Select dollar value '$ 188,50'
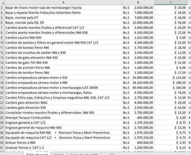This screenshot has height=155, width=191. [x=171, y=83]
